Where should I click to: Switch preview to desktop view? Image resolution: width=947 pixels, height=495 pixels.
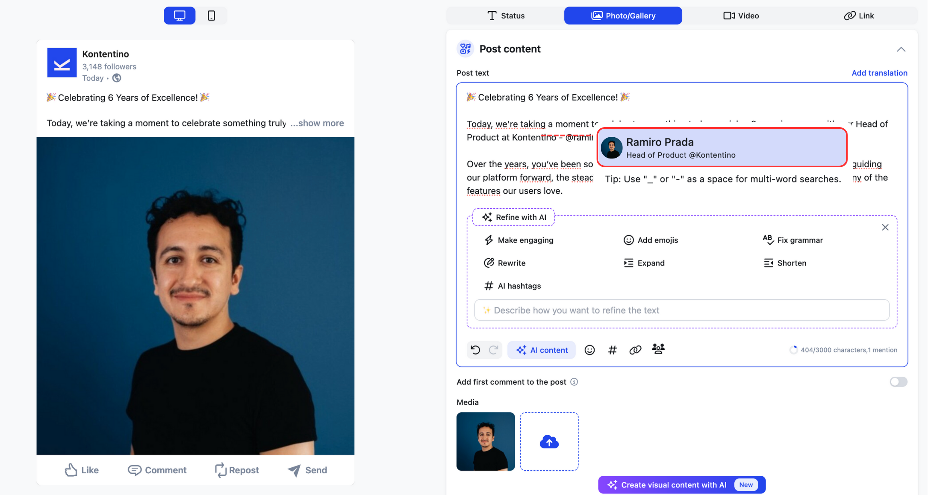tap(179, 16)
